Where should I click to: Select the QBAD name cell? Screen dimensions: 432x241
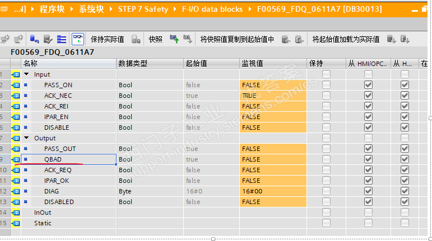tap(69, 159)
